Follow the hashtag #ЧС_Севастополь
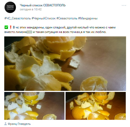Image resolution: width=130 pixels, height=127 pixels. pyautogui.click(x=18, y=18)
